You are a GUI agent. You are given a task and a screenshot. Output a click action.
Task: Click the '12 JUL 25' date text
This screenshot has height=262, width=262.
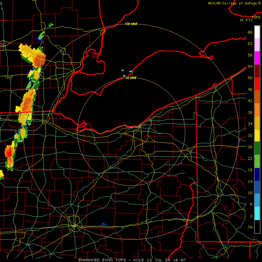tap(160, 260)
